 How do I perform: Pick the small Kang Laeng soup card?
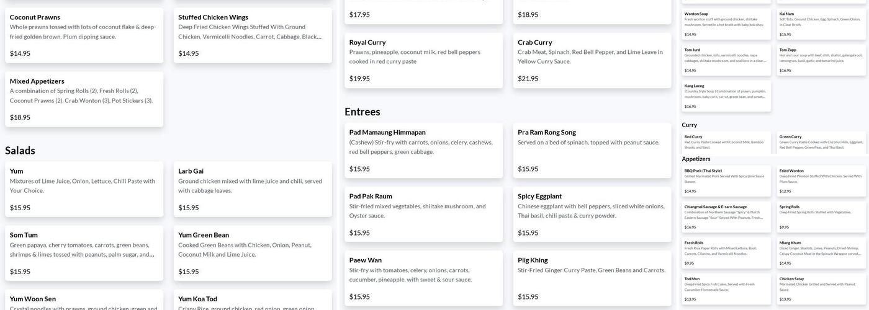point(726,95)
